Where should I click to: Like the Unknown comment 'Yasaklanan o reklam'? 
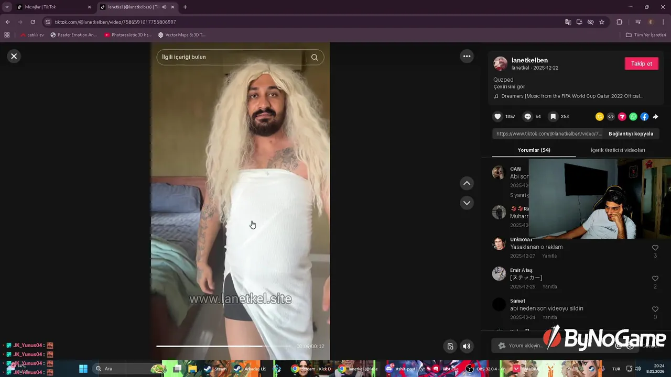pyautogui.click(x=655, y=248)
